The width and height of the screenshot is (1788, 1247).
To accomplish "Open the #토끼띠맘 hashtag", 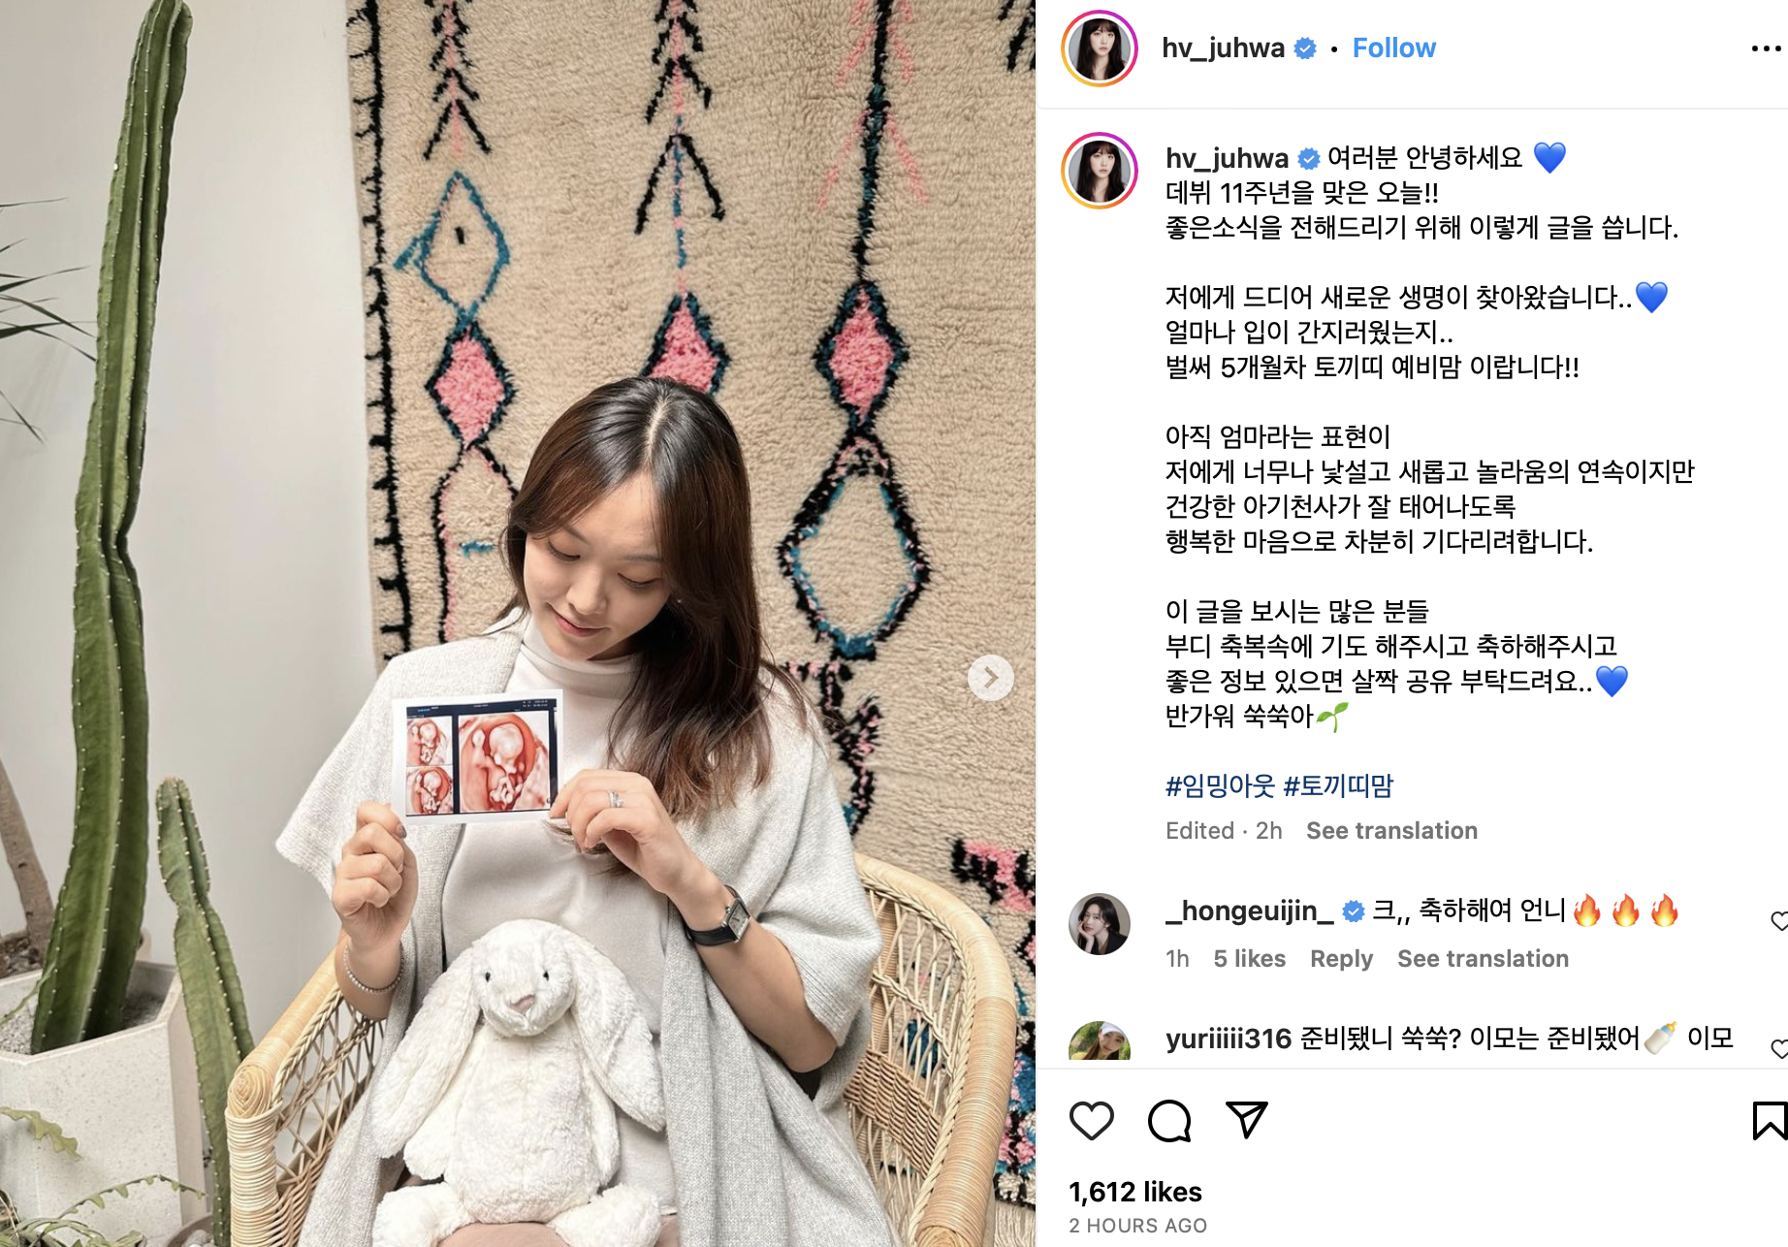I will [x=1338, y=786].
